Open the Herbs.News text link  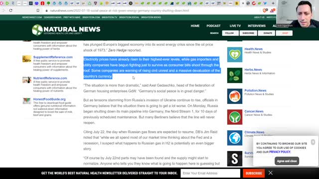pyautogui.click(x=253, y=70)
